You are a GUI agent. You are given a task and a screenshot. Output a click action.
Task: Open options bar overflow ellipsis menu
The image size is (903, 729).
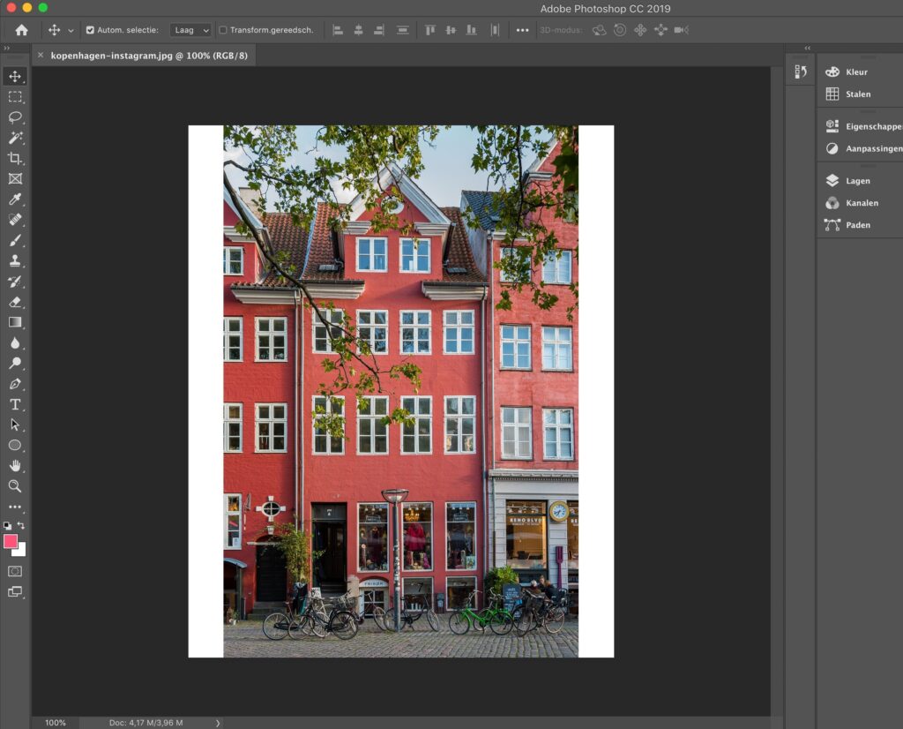[523, 29]
